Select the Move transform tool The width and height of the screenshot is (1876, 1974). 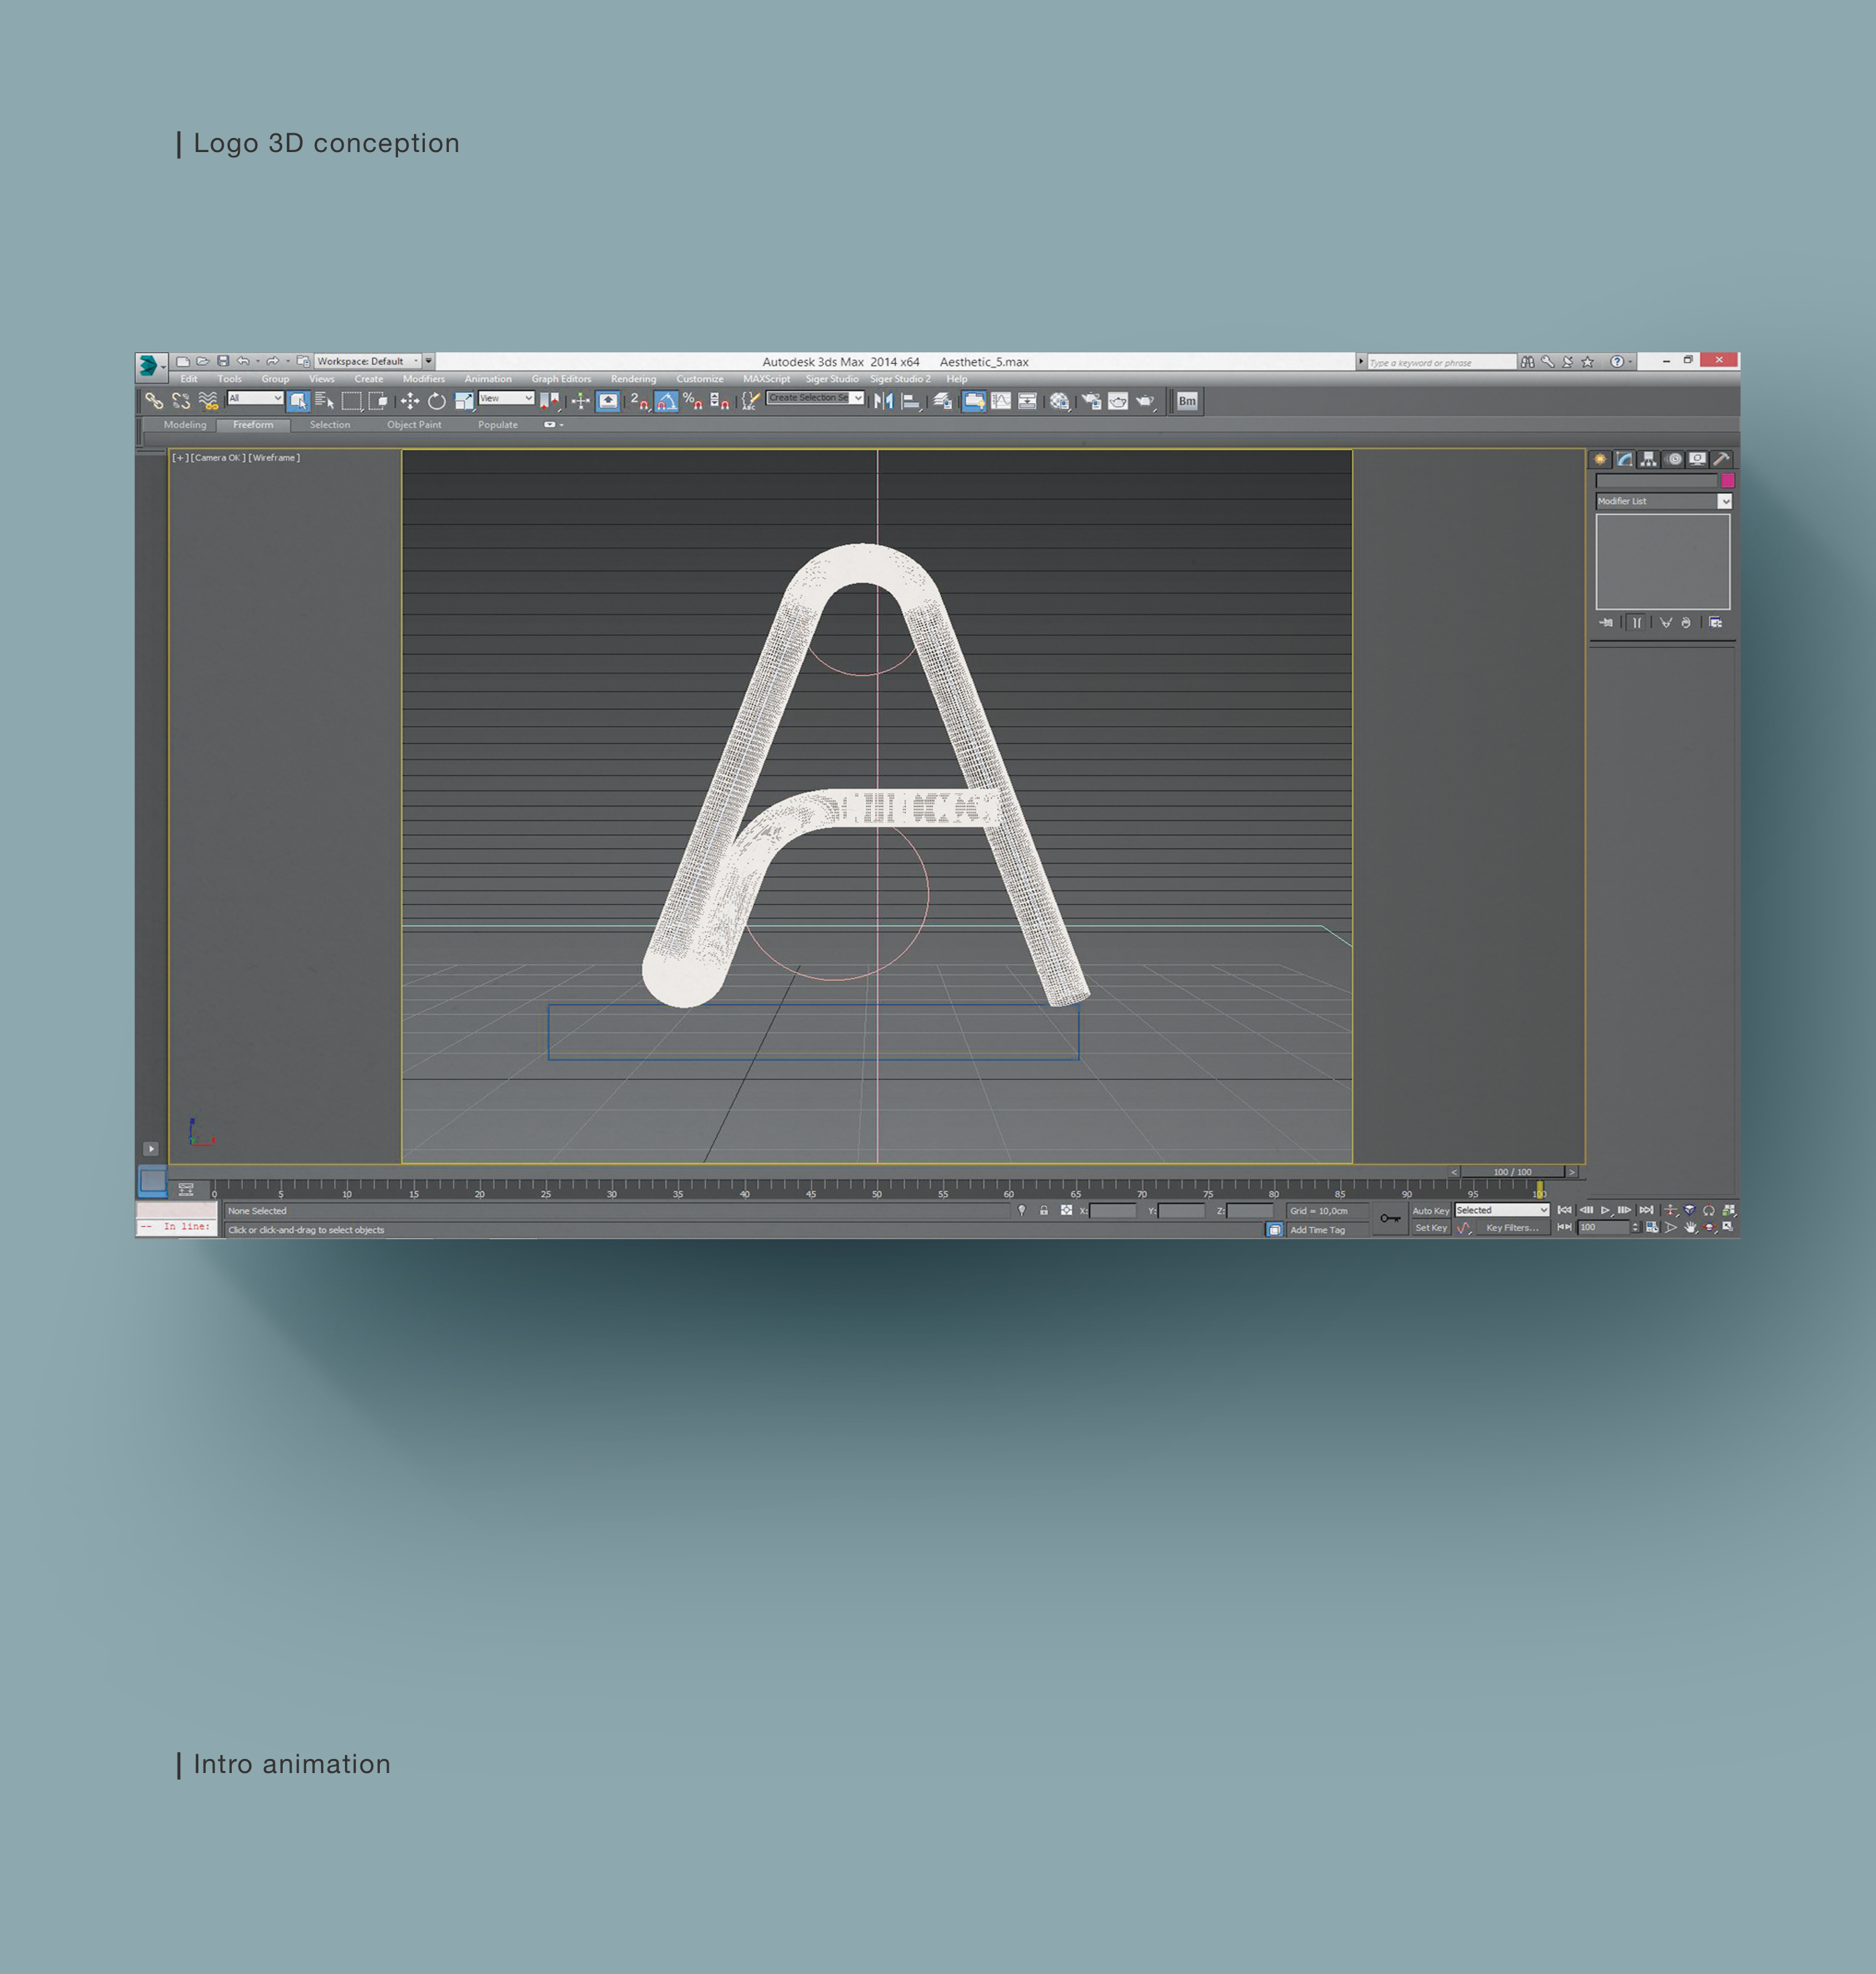tap(410, 402)
